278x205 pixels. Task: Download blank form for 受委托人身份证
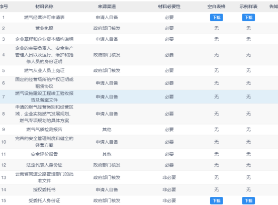[216, 200]
